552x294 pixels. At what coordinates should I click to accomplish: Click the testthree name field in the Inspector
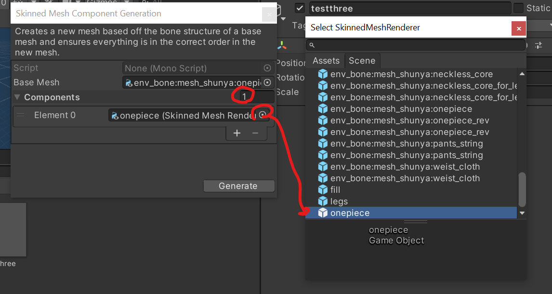(x=410, y=8)
